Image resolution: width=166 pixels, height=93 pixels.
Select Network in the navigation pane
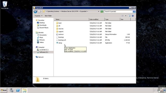coord(41,57)
